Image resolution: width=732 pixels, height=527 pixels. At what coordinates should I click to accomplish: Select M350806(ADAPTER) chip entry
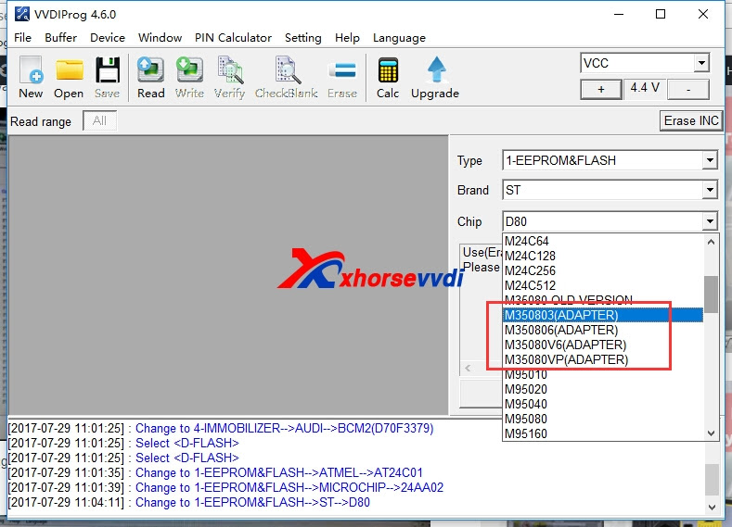pyautogui.click(x=603, y=330)
